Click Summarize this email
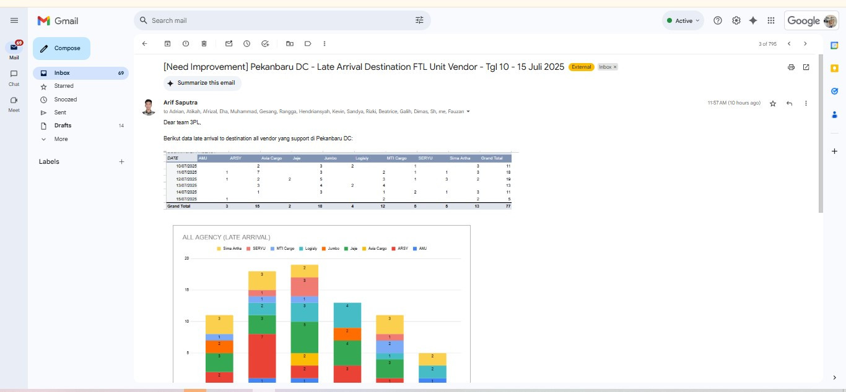This screenshot has height=392, width=846. 202,83
